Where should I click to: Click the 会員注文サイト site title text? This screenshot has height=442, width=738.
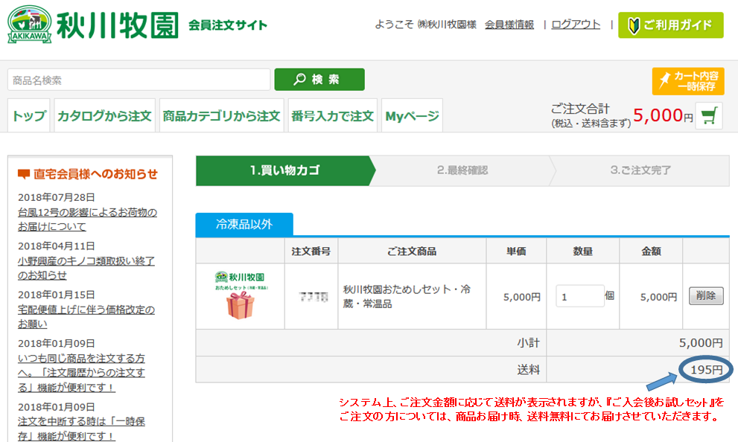pos(228,25)
